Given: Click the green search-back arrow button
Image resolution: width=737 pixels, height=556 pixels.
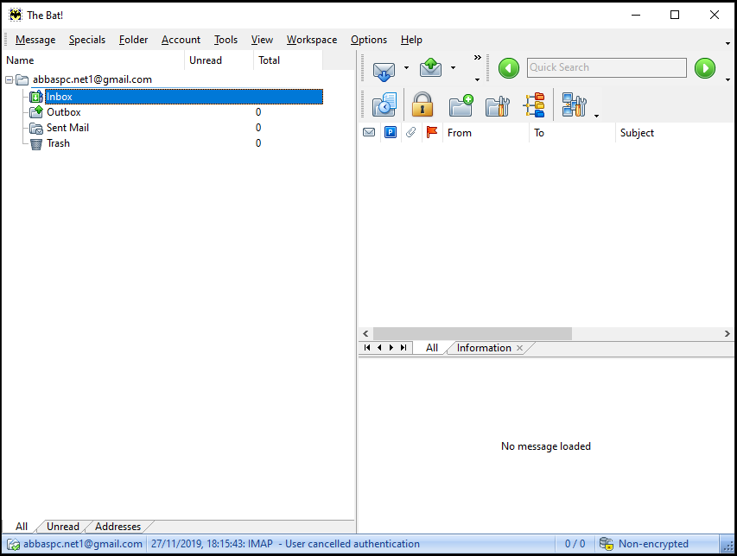Looking at the screenshot, I should pos(509,68).
